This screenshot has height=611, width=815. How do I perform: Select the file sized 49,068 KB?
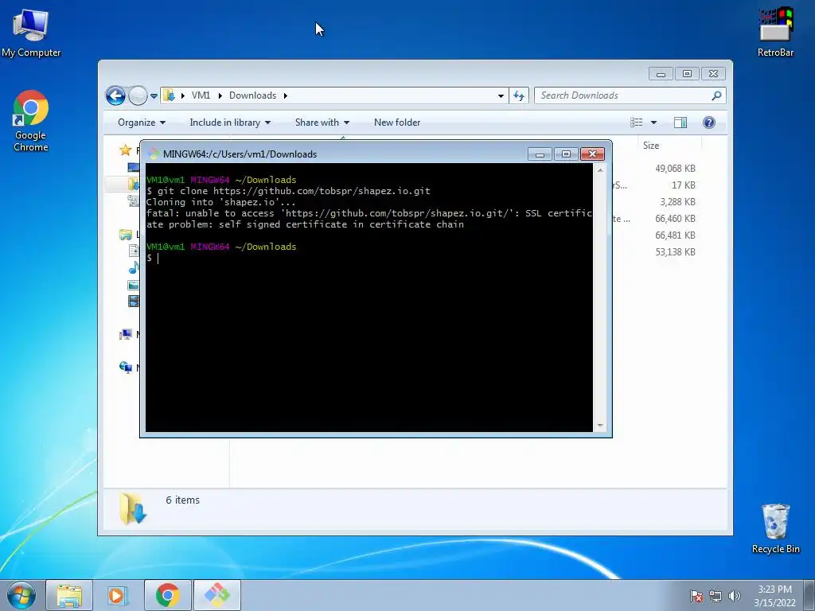point(675,169)
